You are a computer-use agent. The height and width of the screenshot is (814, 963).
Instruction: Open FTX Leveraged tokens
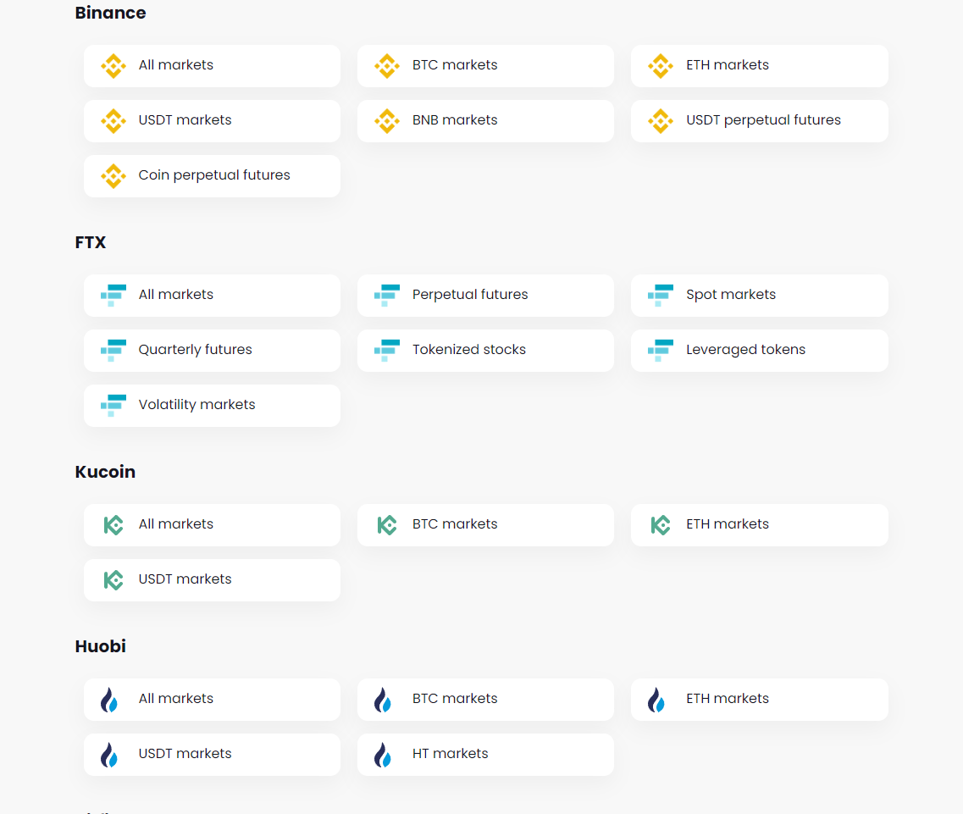pyautogui.click(x=759, y=350)
